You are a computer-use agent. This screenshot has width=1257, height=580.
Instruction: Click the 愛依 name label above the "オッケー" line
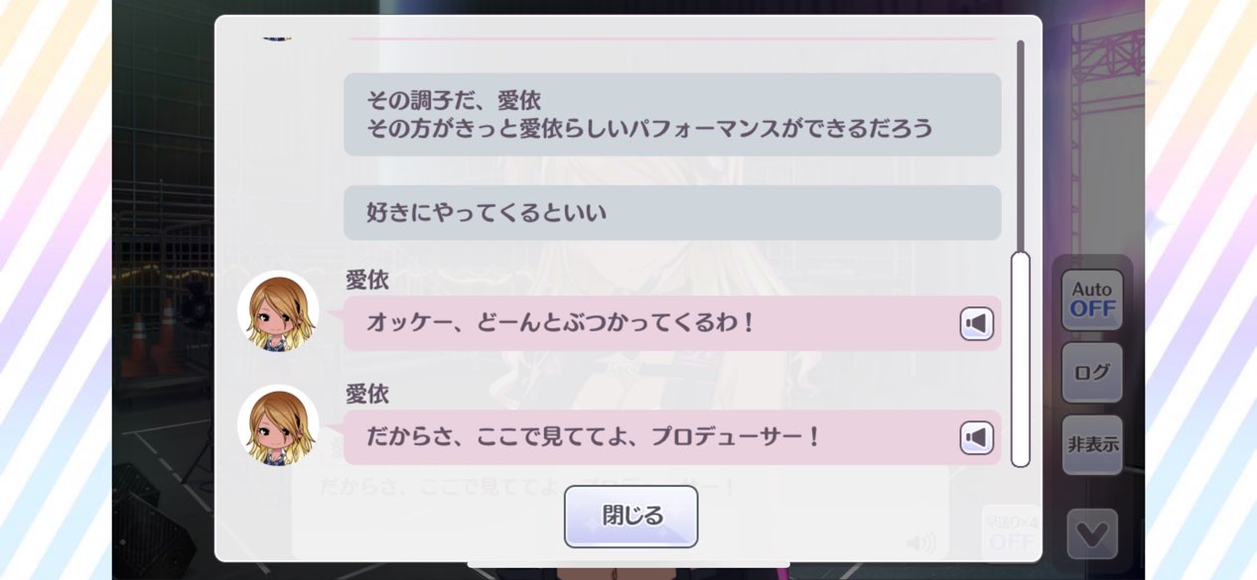367,281
